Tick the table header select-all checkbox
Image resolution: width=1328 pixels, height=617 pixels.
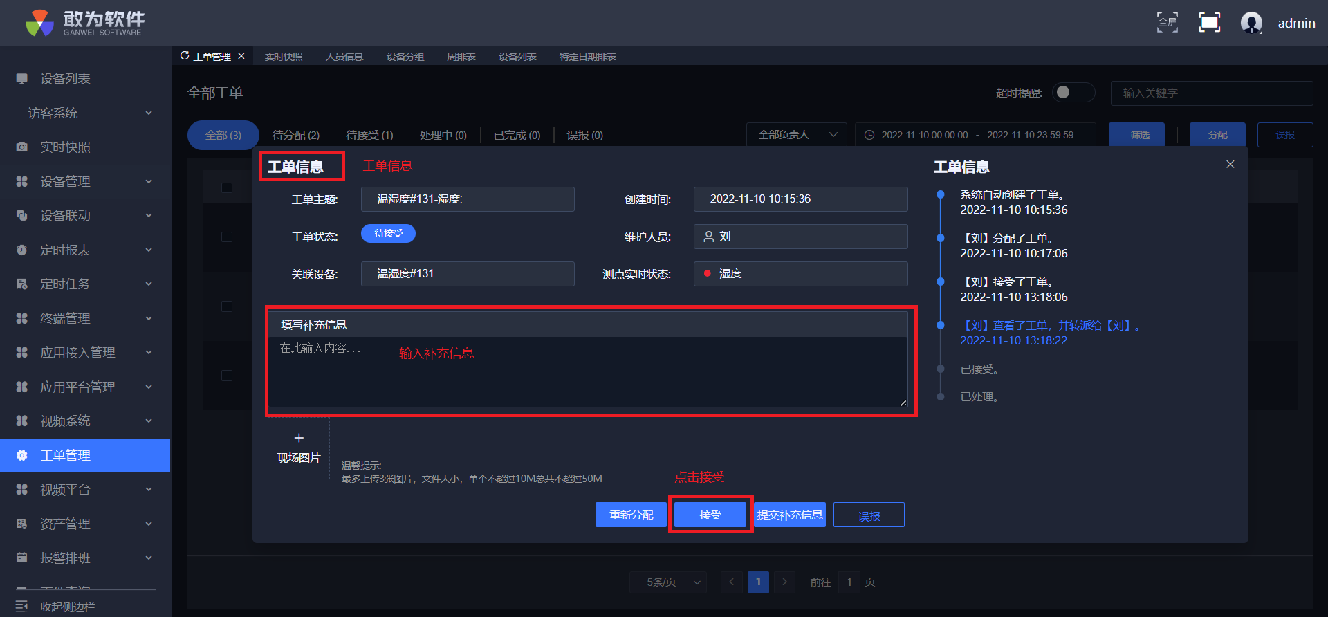click(x=227, y=188)
